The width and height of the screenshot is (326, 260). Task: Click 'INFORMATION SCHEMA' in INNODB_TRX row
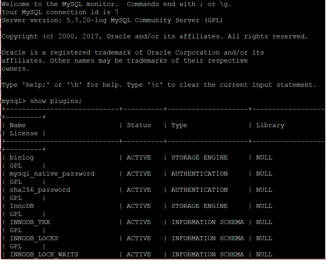click(x=208, y=222)
